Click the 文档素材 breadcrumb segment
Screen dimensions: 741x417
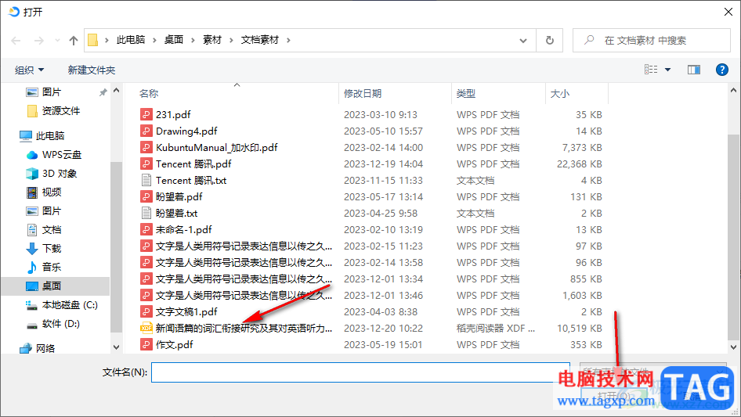pyautogui.click(x=260, y=40)
